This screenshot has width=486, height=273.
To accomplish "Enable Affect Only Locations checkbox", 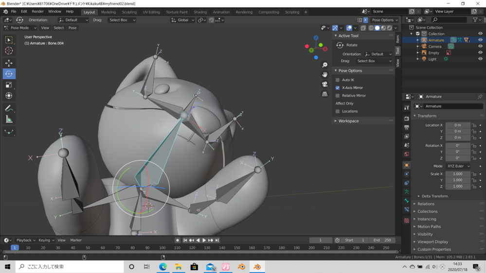I will (338, 111).
